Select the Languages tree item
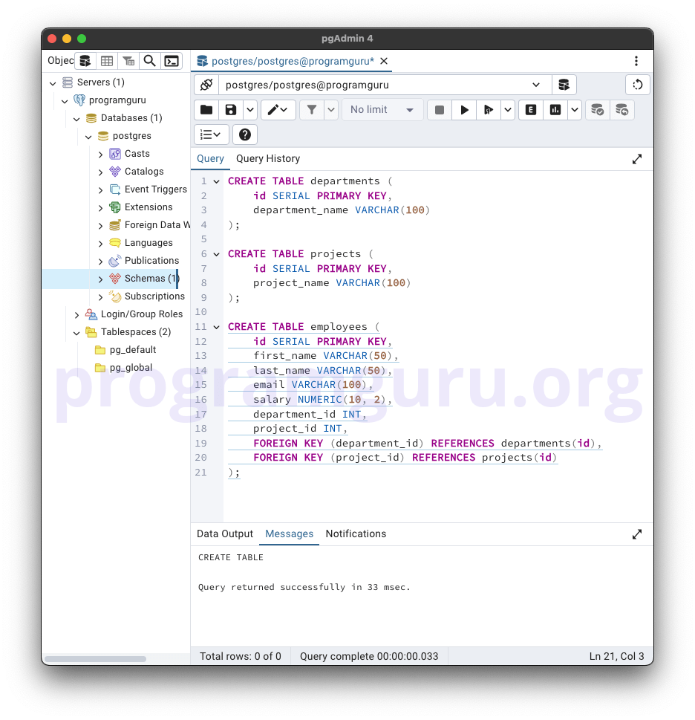The width and height of the screenshot is (695, 720). coord(149,243)
